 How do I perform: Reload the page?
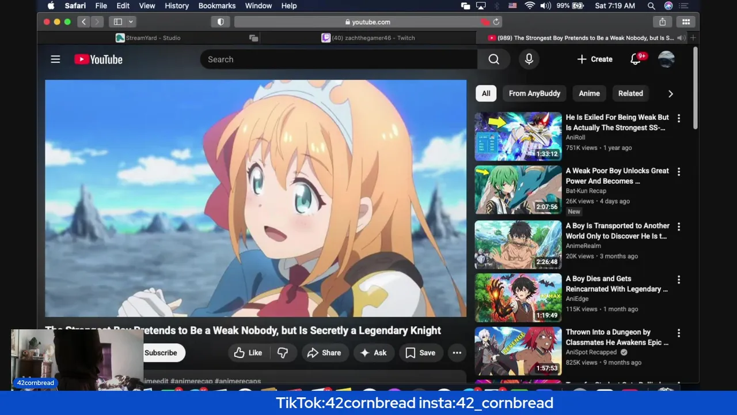click(496, 22)
